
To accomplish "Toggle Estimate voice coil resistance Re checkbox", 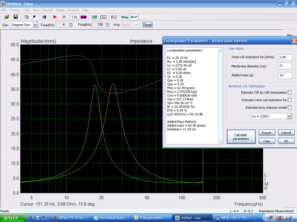I will click(290, 100).
